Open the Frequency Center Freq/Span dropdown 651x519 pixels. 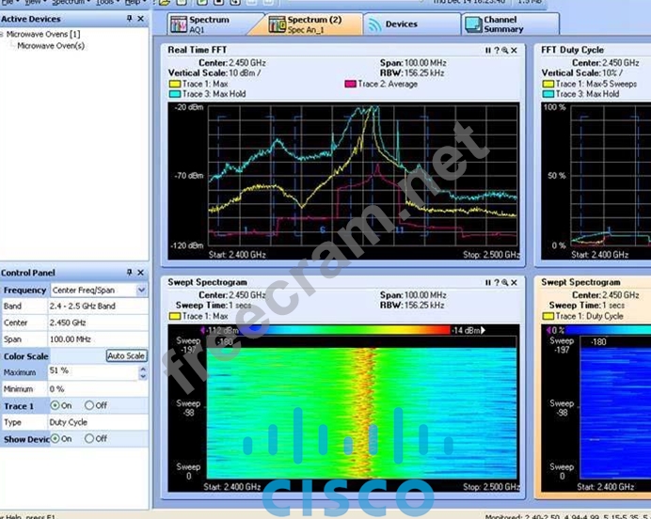coord(141,291)
